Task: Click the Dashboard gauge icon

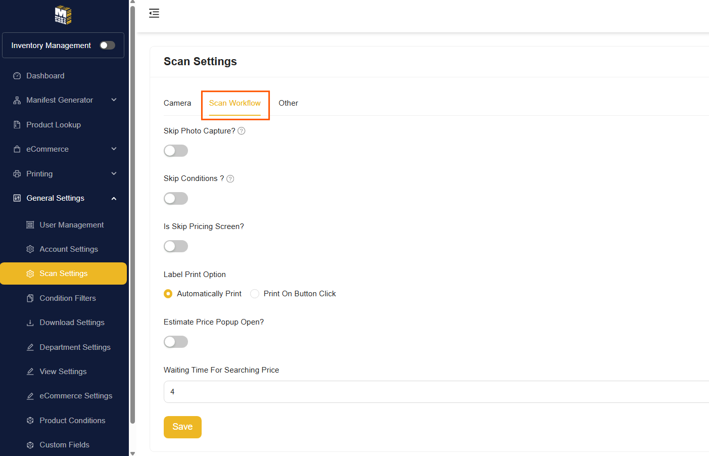Action: 17,76
